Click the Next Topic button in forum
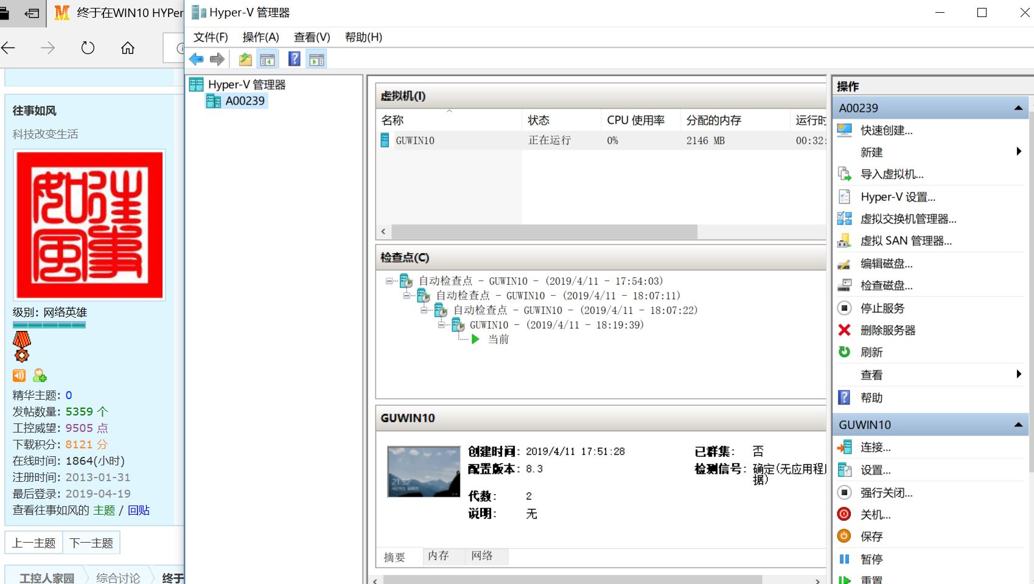Viewport: 1034px width, 584px height. click(x=91, y=543)
